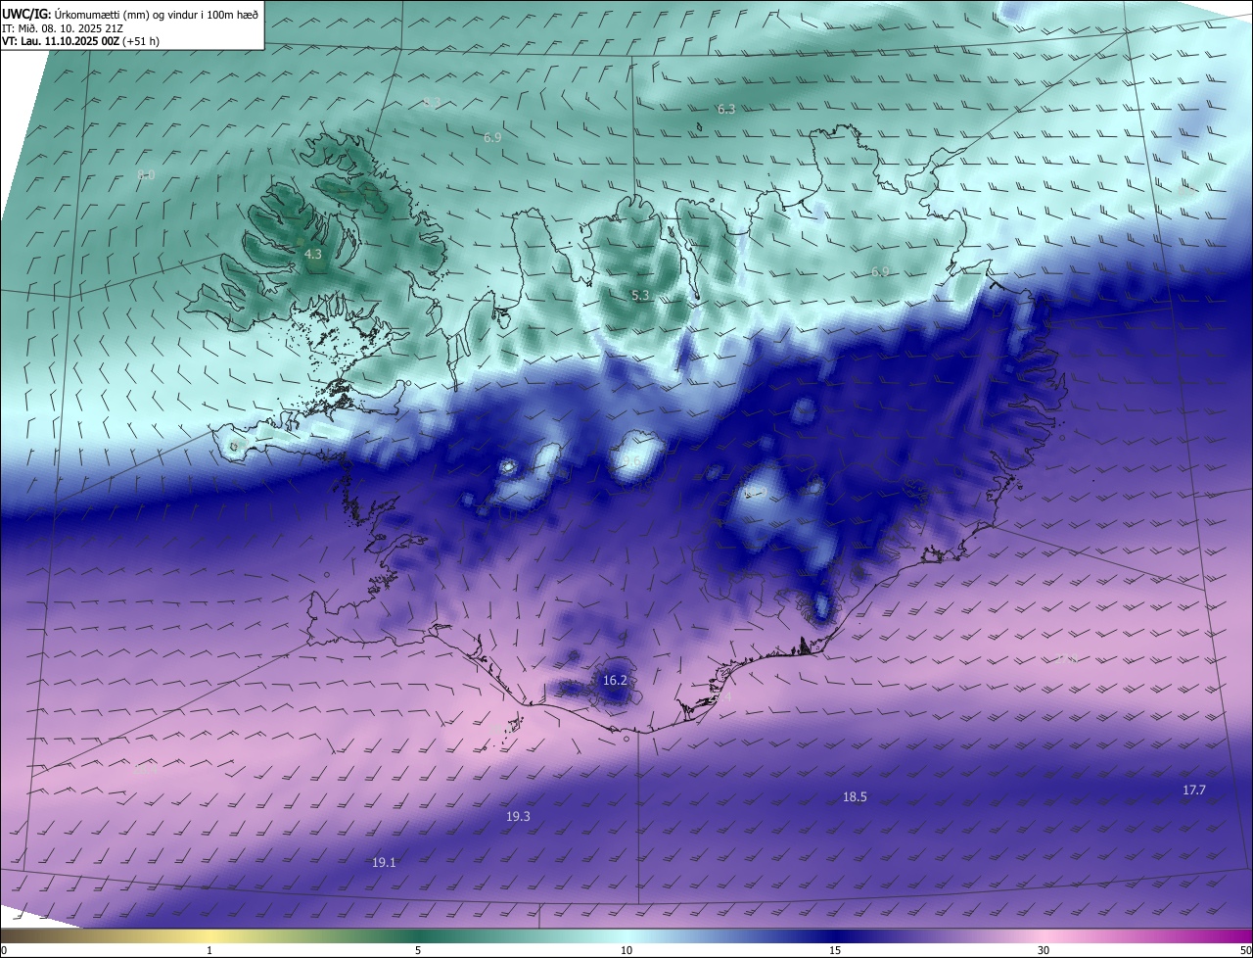The image size is (1253, 958).
Task: Click the 6.9 value over sea north of Westfjords
Action: pos(492,138)
